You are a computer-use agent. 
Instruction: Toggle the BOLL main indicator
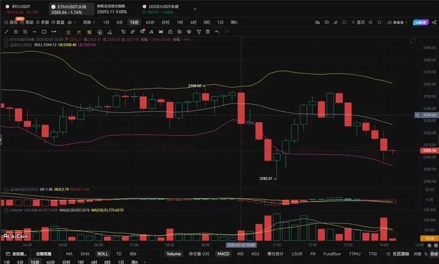coord(103,254)
